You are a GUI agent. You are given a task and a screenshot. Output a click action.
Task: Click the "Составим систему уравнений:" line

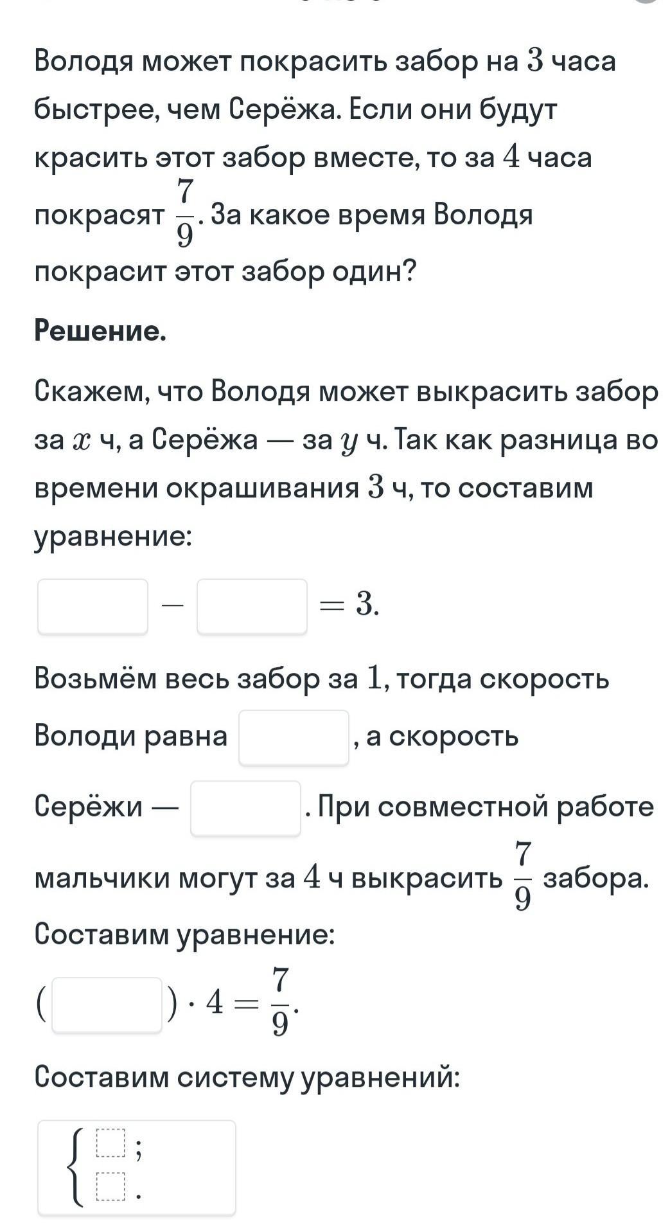point(247,1077)
